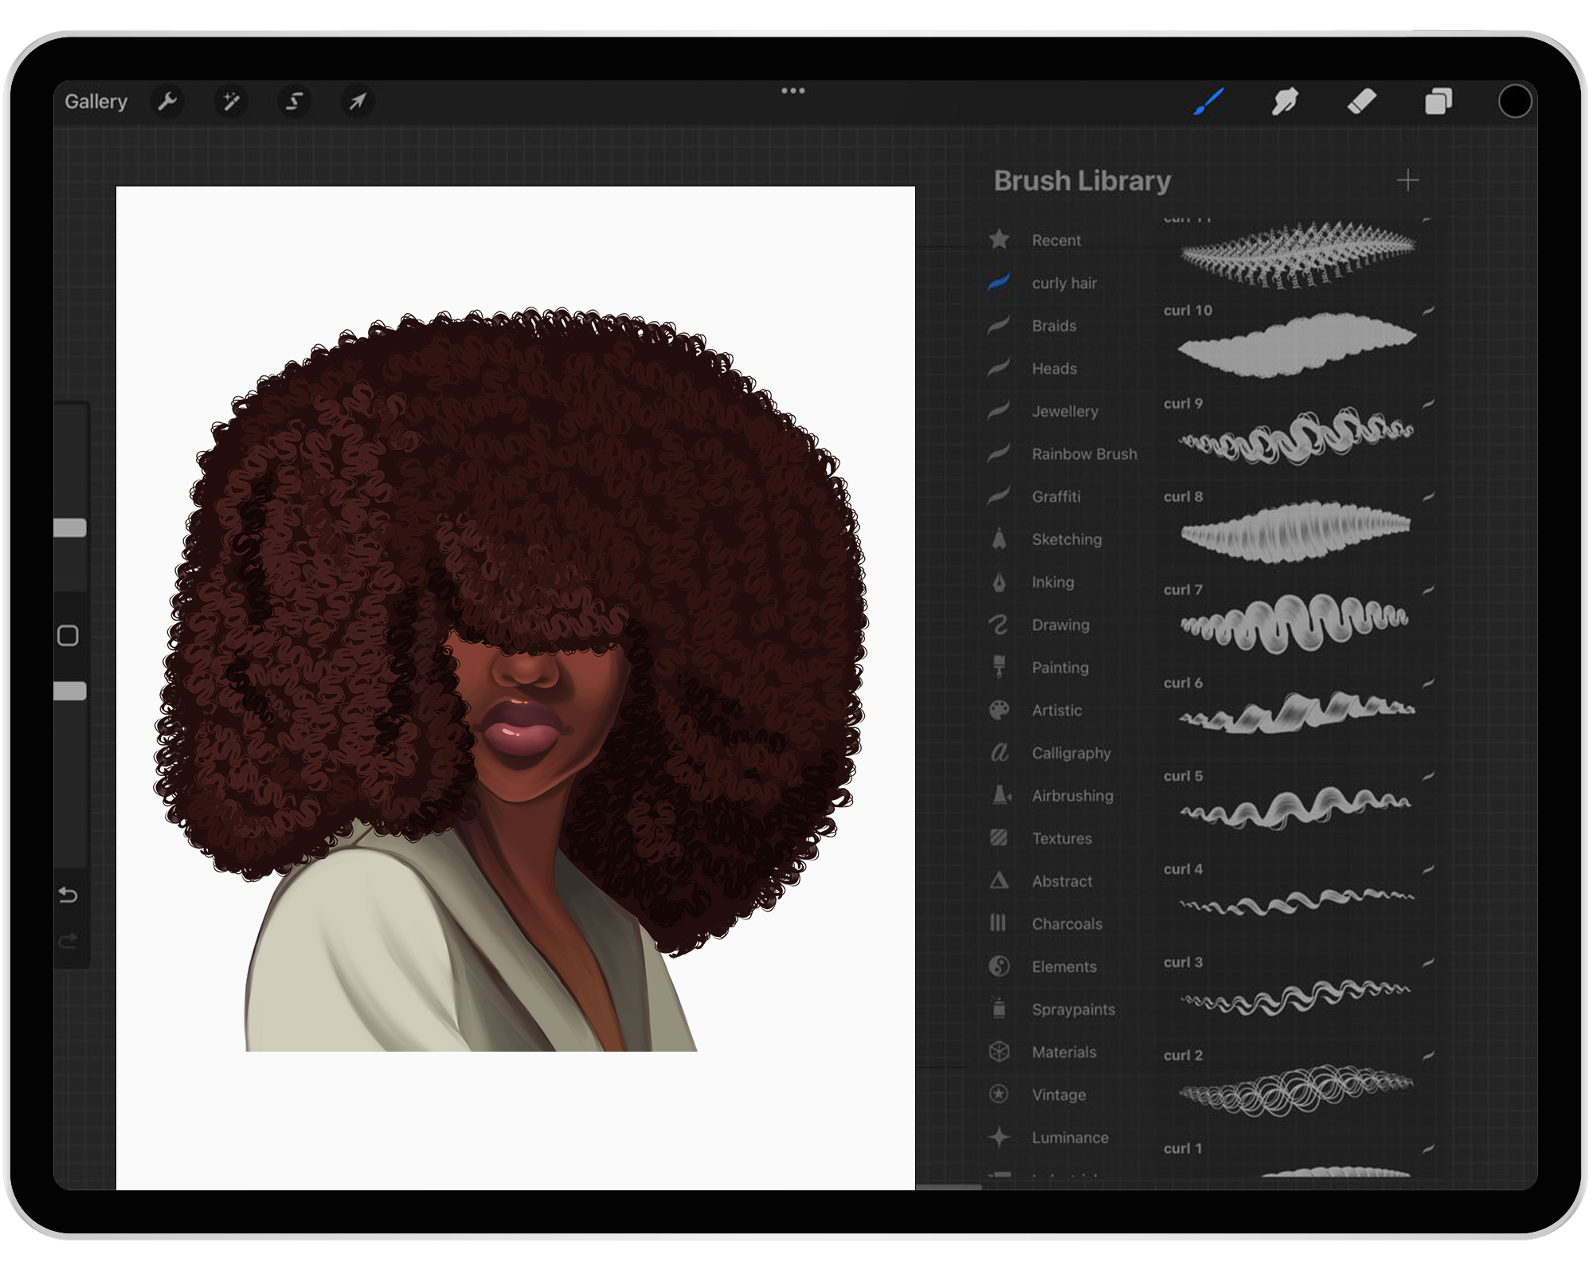The width and height of the screenshot is (1593, 1266).
Task: Select the Smudge finger tool
Action: pyautogui.click(x=1285, y=102)
